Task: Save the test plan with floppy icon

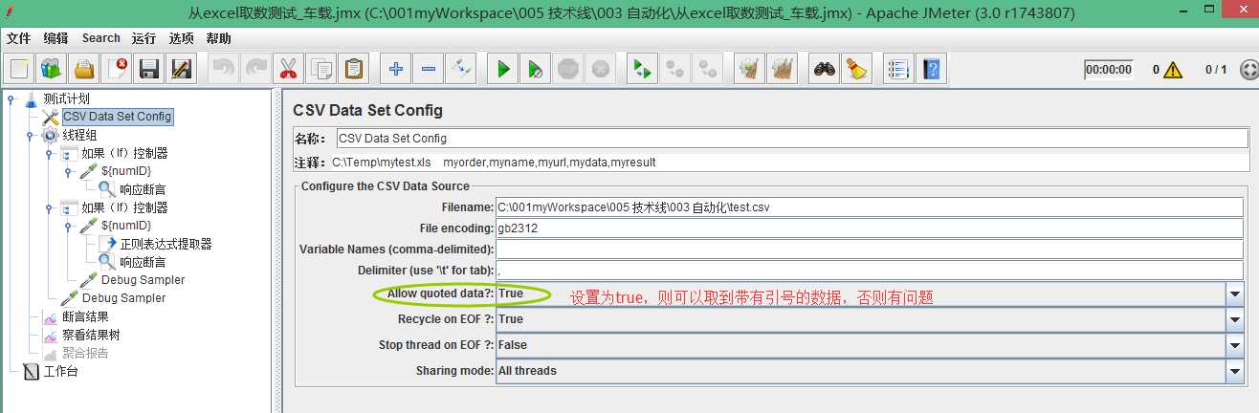Action: pos(148,69)
